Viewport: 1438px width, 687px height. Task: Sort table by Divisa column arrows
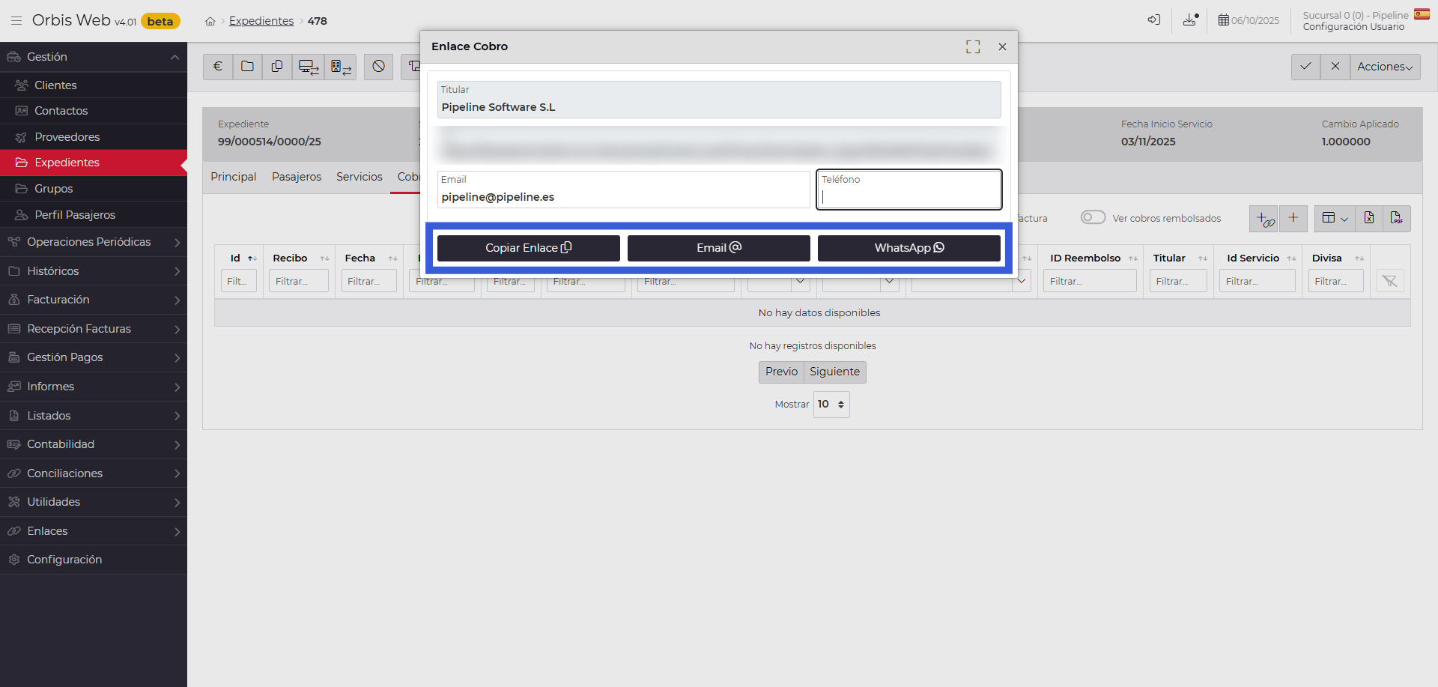[x=1359, y=258]
